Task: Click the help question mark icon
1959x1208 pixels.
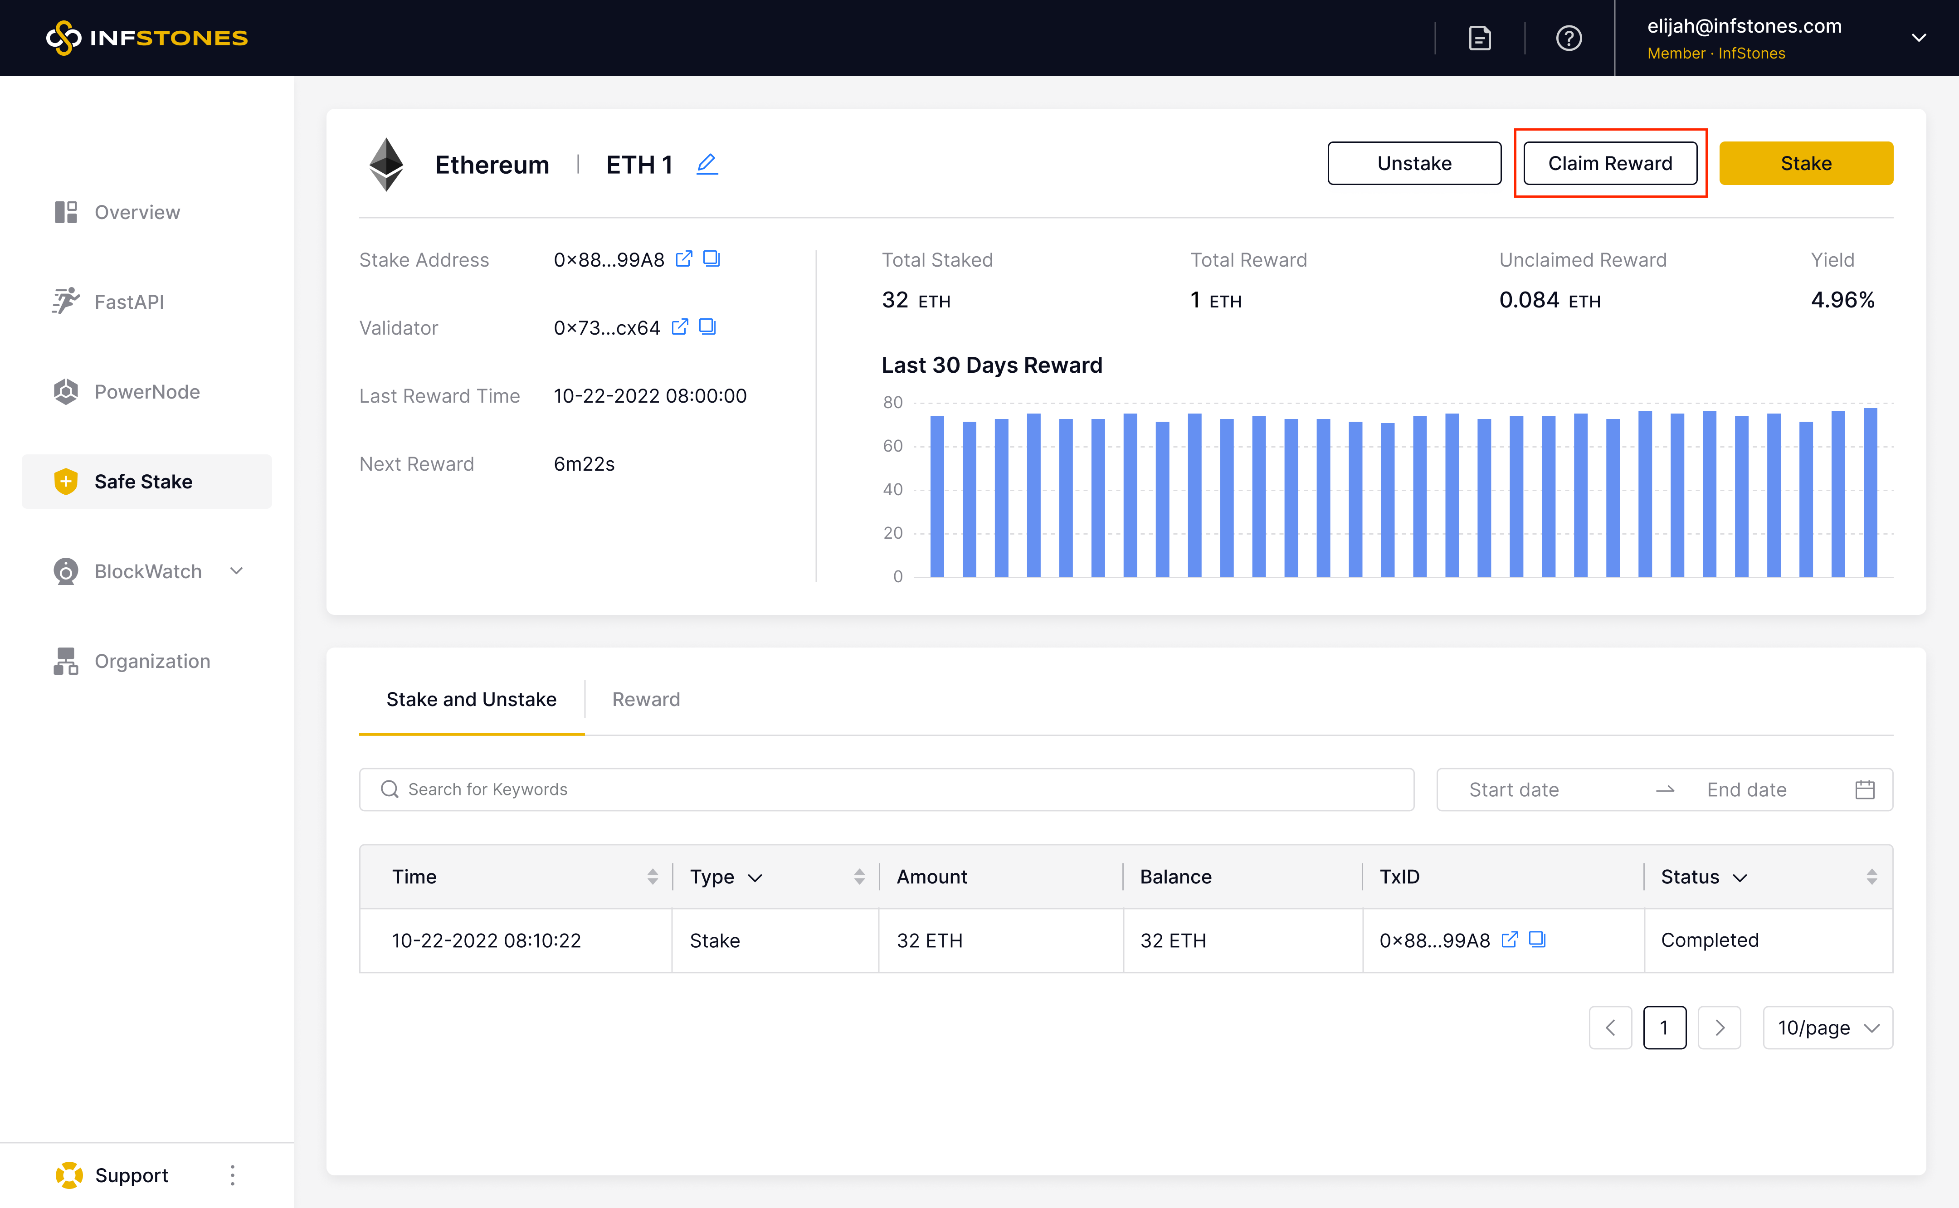Action: click(x=1568, y=39)
